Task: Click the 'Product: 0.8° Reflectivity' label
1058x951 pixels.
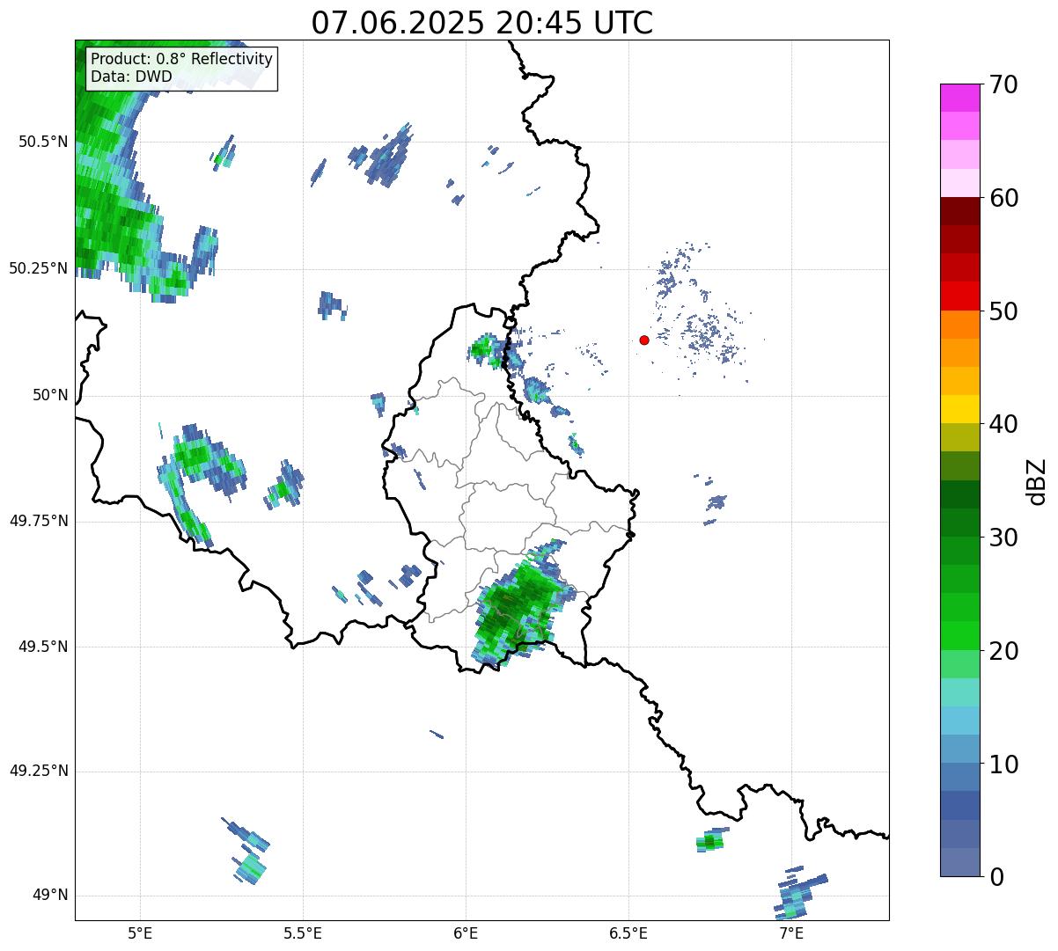Action: tap(182, 59)
